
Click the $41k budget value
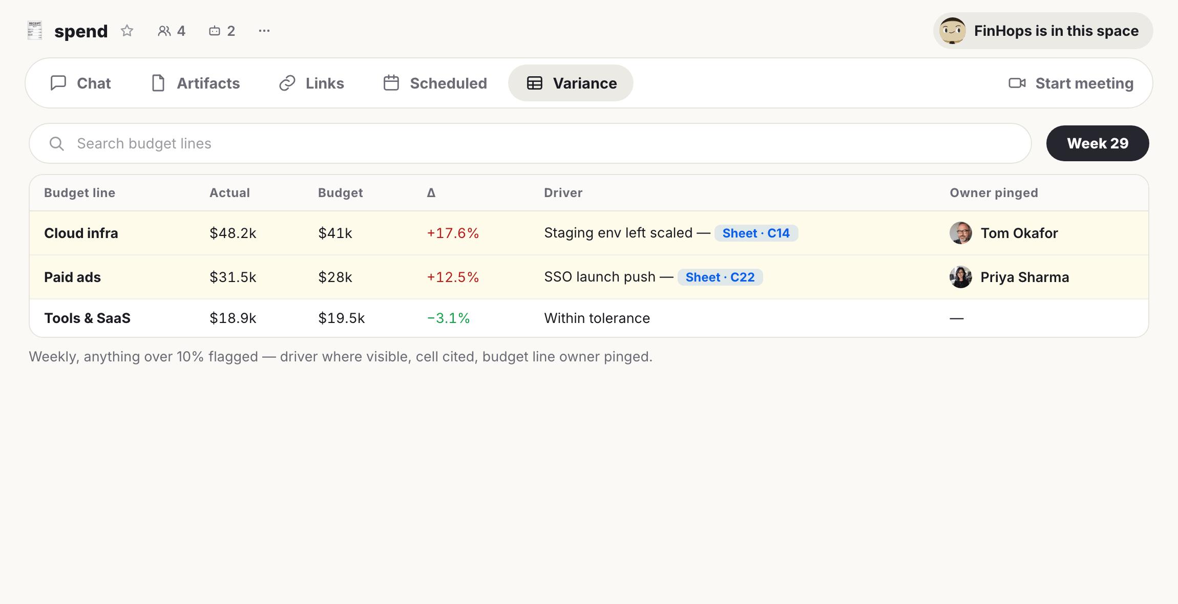click(335, 233)
